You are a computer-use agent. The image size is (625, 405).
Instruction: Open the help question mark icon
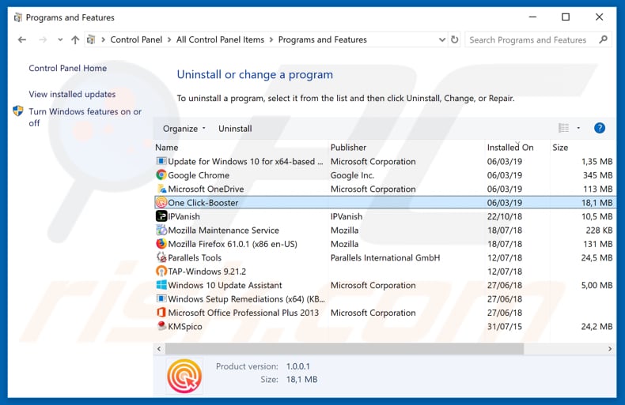[599, 128]
